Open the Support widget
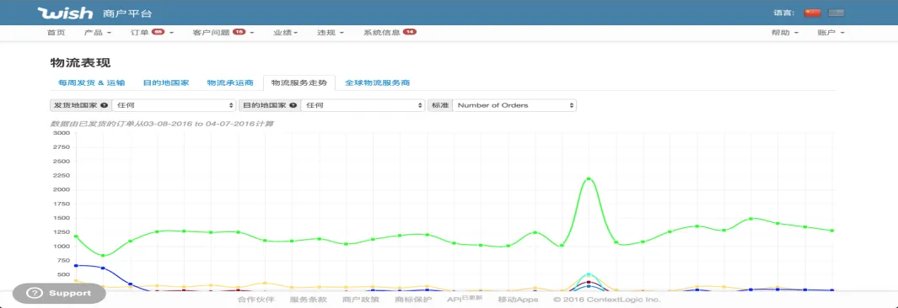Viewport: 898px width, 308px height. click(x=59, y=293)
